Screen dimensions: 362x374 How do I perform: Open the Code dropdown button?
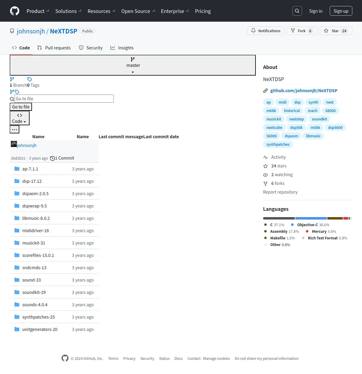(20, 118)
